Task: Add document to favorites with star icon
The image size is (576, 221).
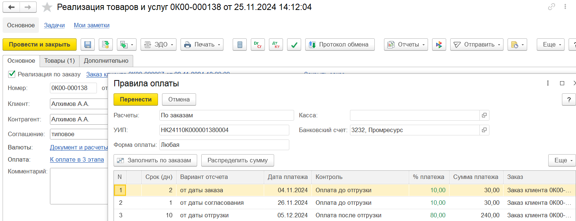Action: click(47, 7)
